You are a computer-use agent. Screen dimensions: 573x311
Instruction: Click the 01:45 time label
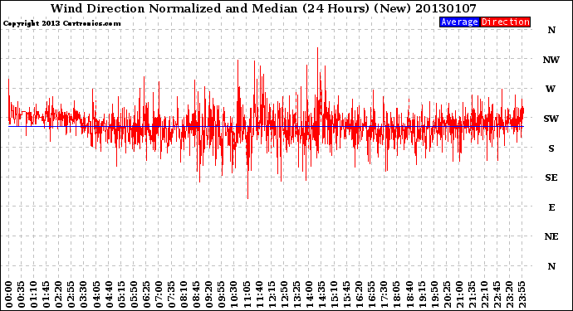tap(47, 294)
